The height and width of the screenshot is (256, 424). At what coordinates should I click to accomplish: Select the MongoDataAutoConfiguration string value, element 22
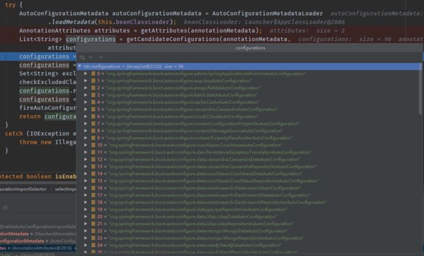point(198,231)
